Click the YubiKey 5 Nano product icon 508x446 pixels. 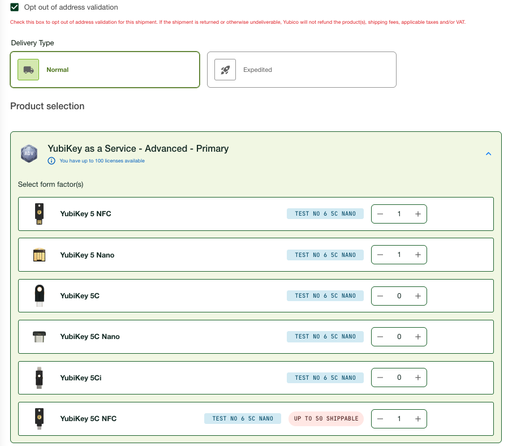(x=39, y=255)
